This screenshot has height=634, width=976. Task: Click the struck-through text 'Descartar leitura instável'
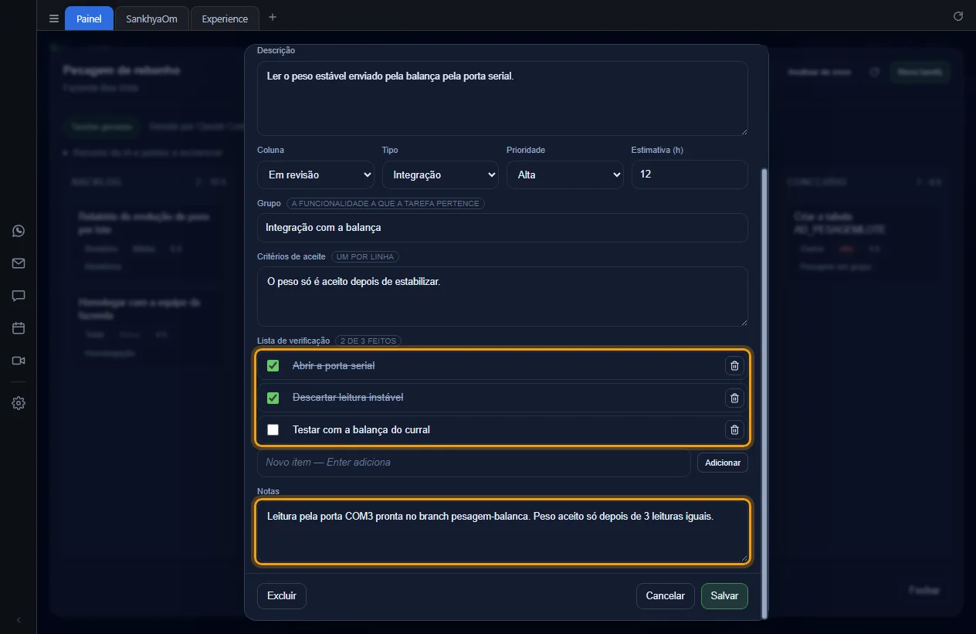348,398
